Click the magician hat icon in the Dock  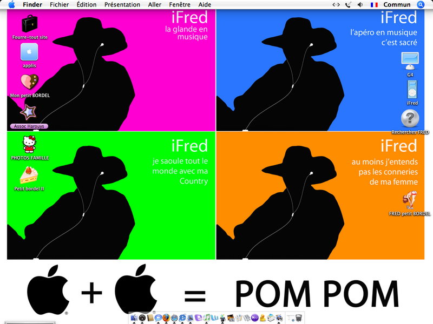[222, 318]
